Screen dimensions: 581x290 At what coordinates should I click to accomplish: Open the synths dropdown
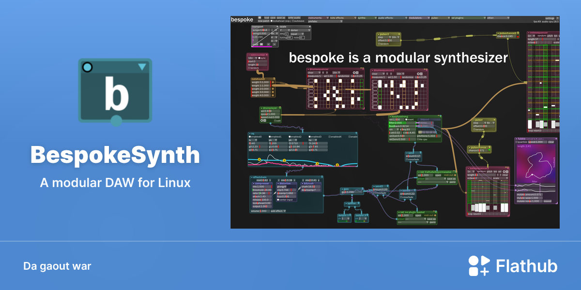point(367,18)
